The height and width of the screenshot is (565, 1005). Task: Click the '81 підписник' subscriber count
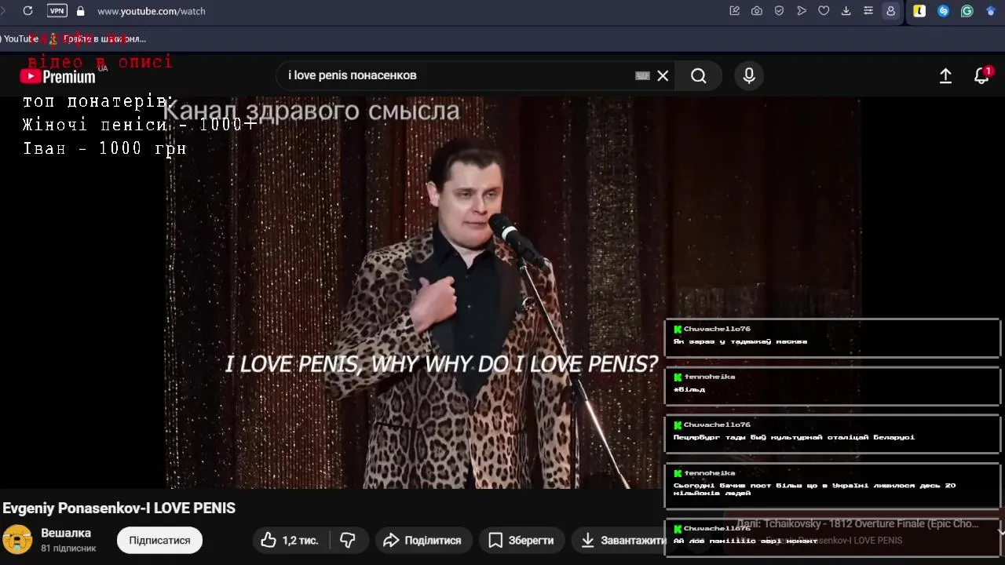(68, 548)
